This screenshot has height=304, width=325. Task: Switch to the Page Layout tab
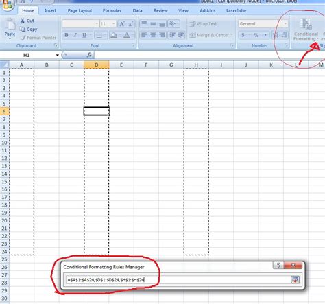tap(80, 10)
